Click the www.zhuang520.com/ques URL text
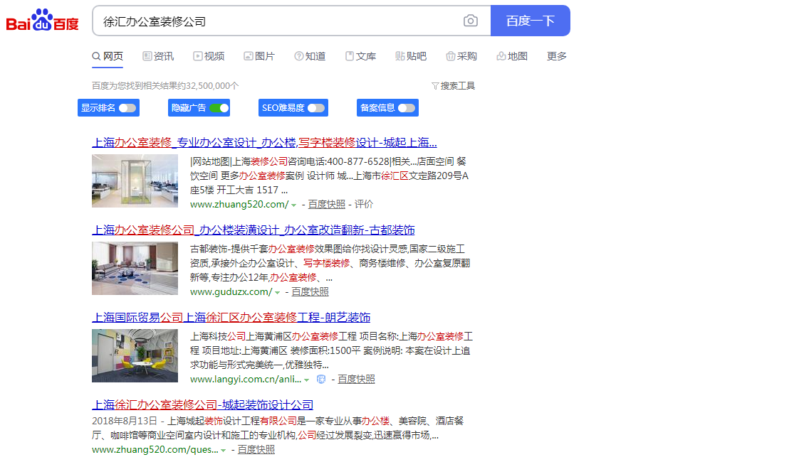Viewport: 794px width, 462px height. [x=155, y=449]
